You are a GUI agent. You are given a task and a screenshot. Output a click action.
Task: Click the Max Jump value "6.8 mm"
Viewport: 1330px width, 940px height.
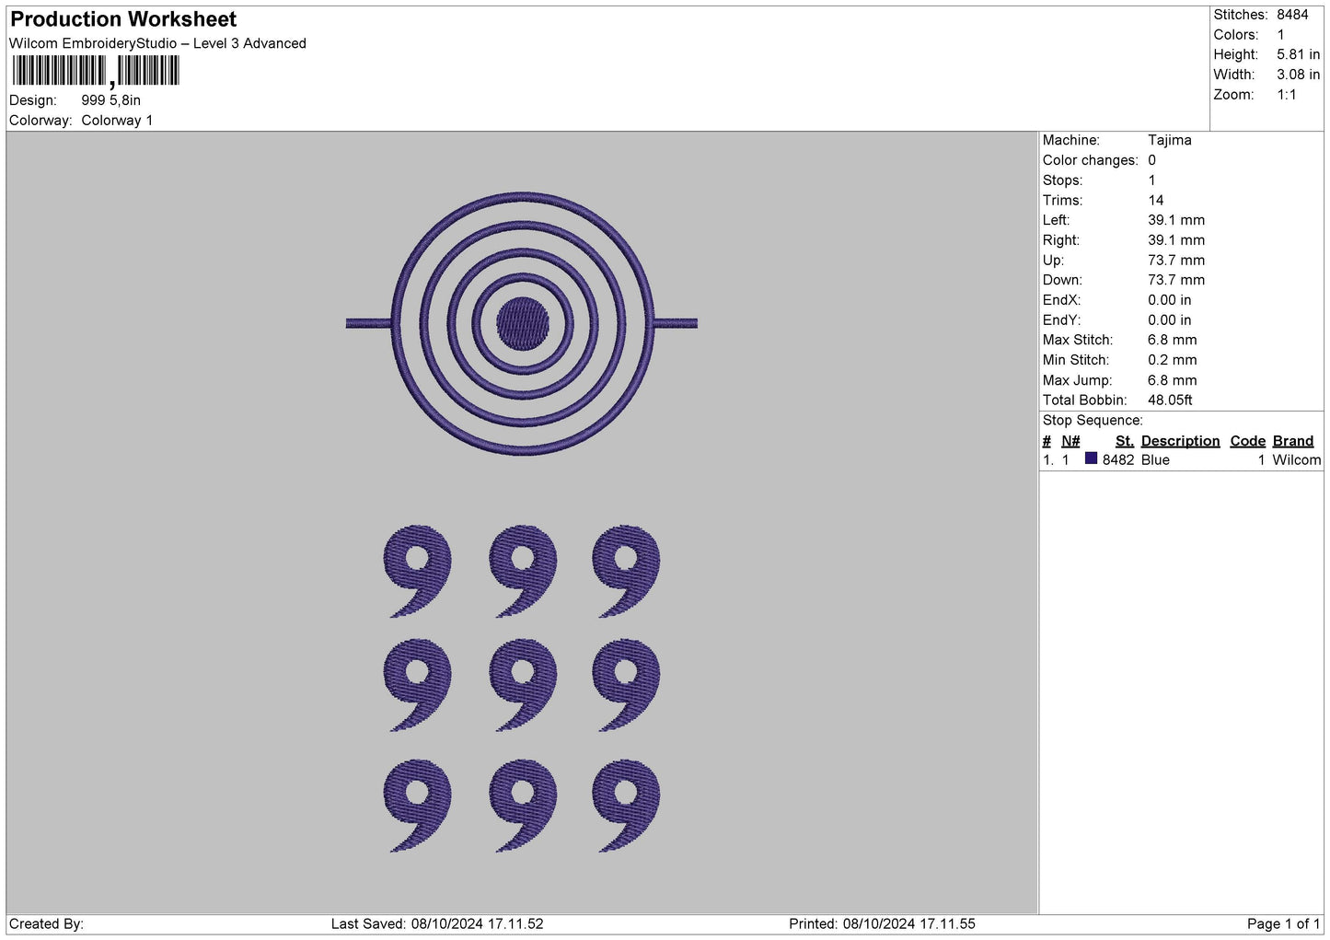tap(1173, 380)
